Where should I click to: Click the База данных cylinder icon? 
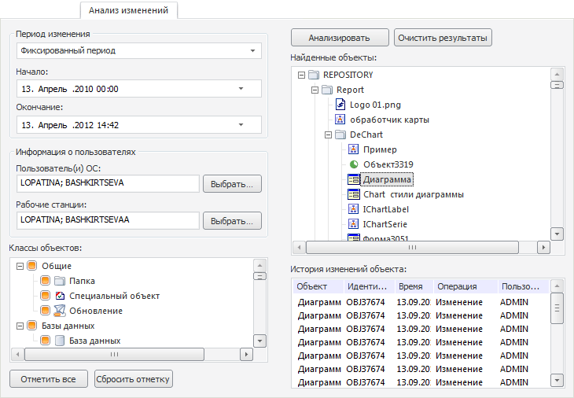59,341
